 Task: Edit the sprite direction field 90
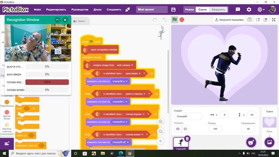pos(248,129)
